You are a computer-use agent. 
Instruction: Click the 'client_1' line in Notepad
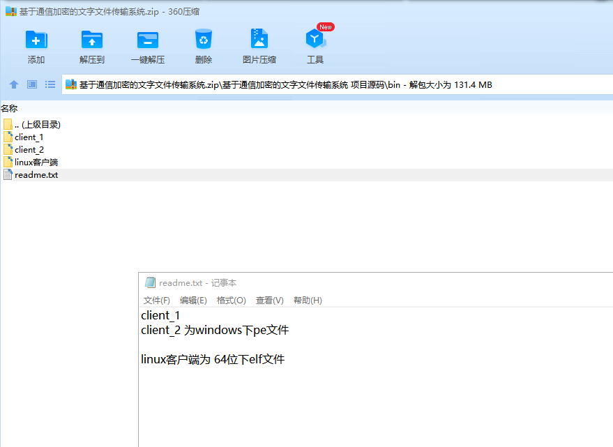(160, 315)
